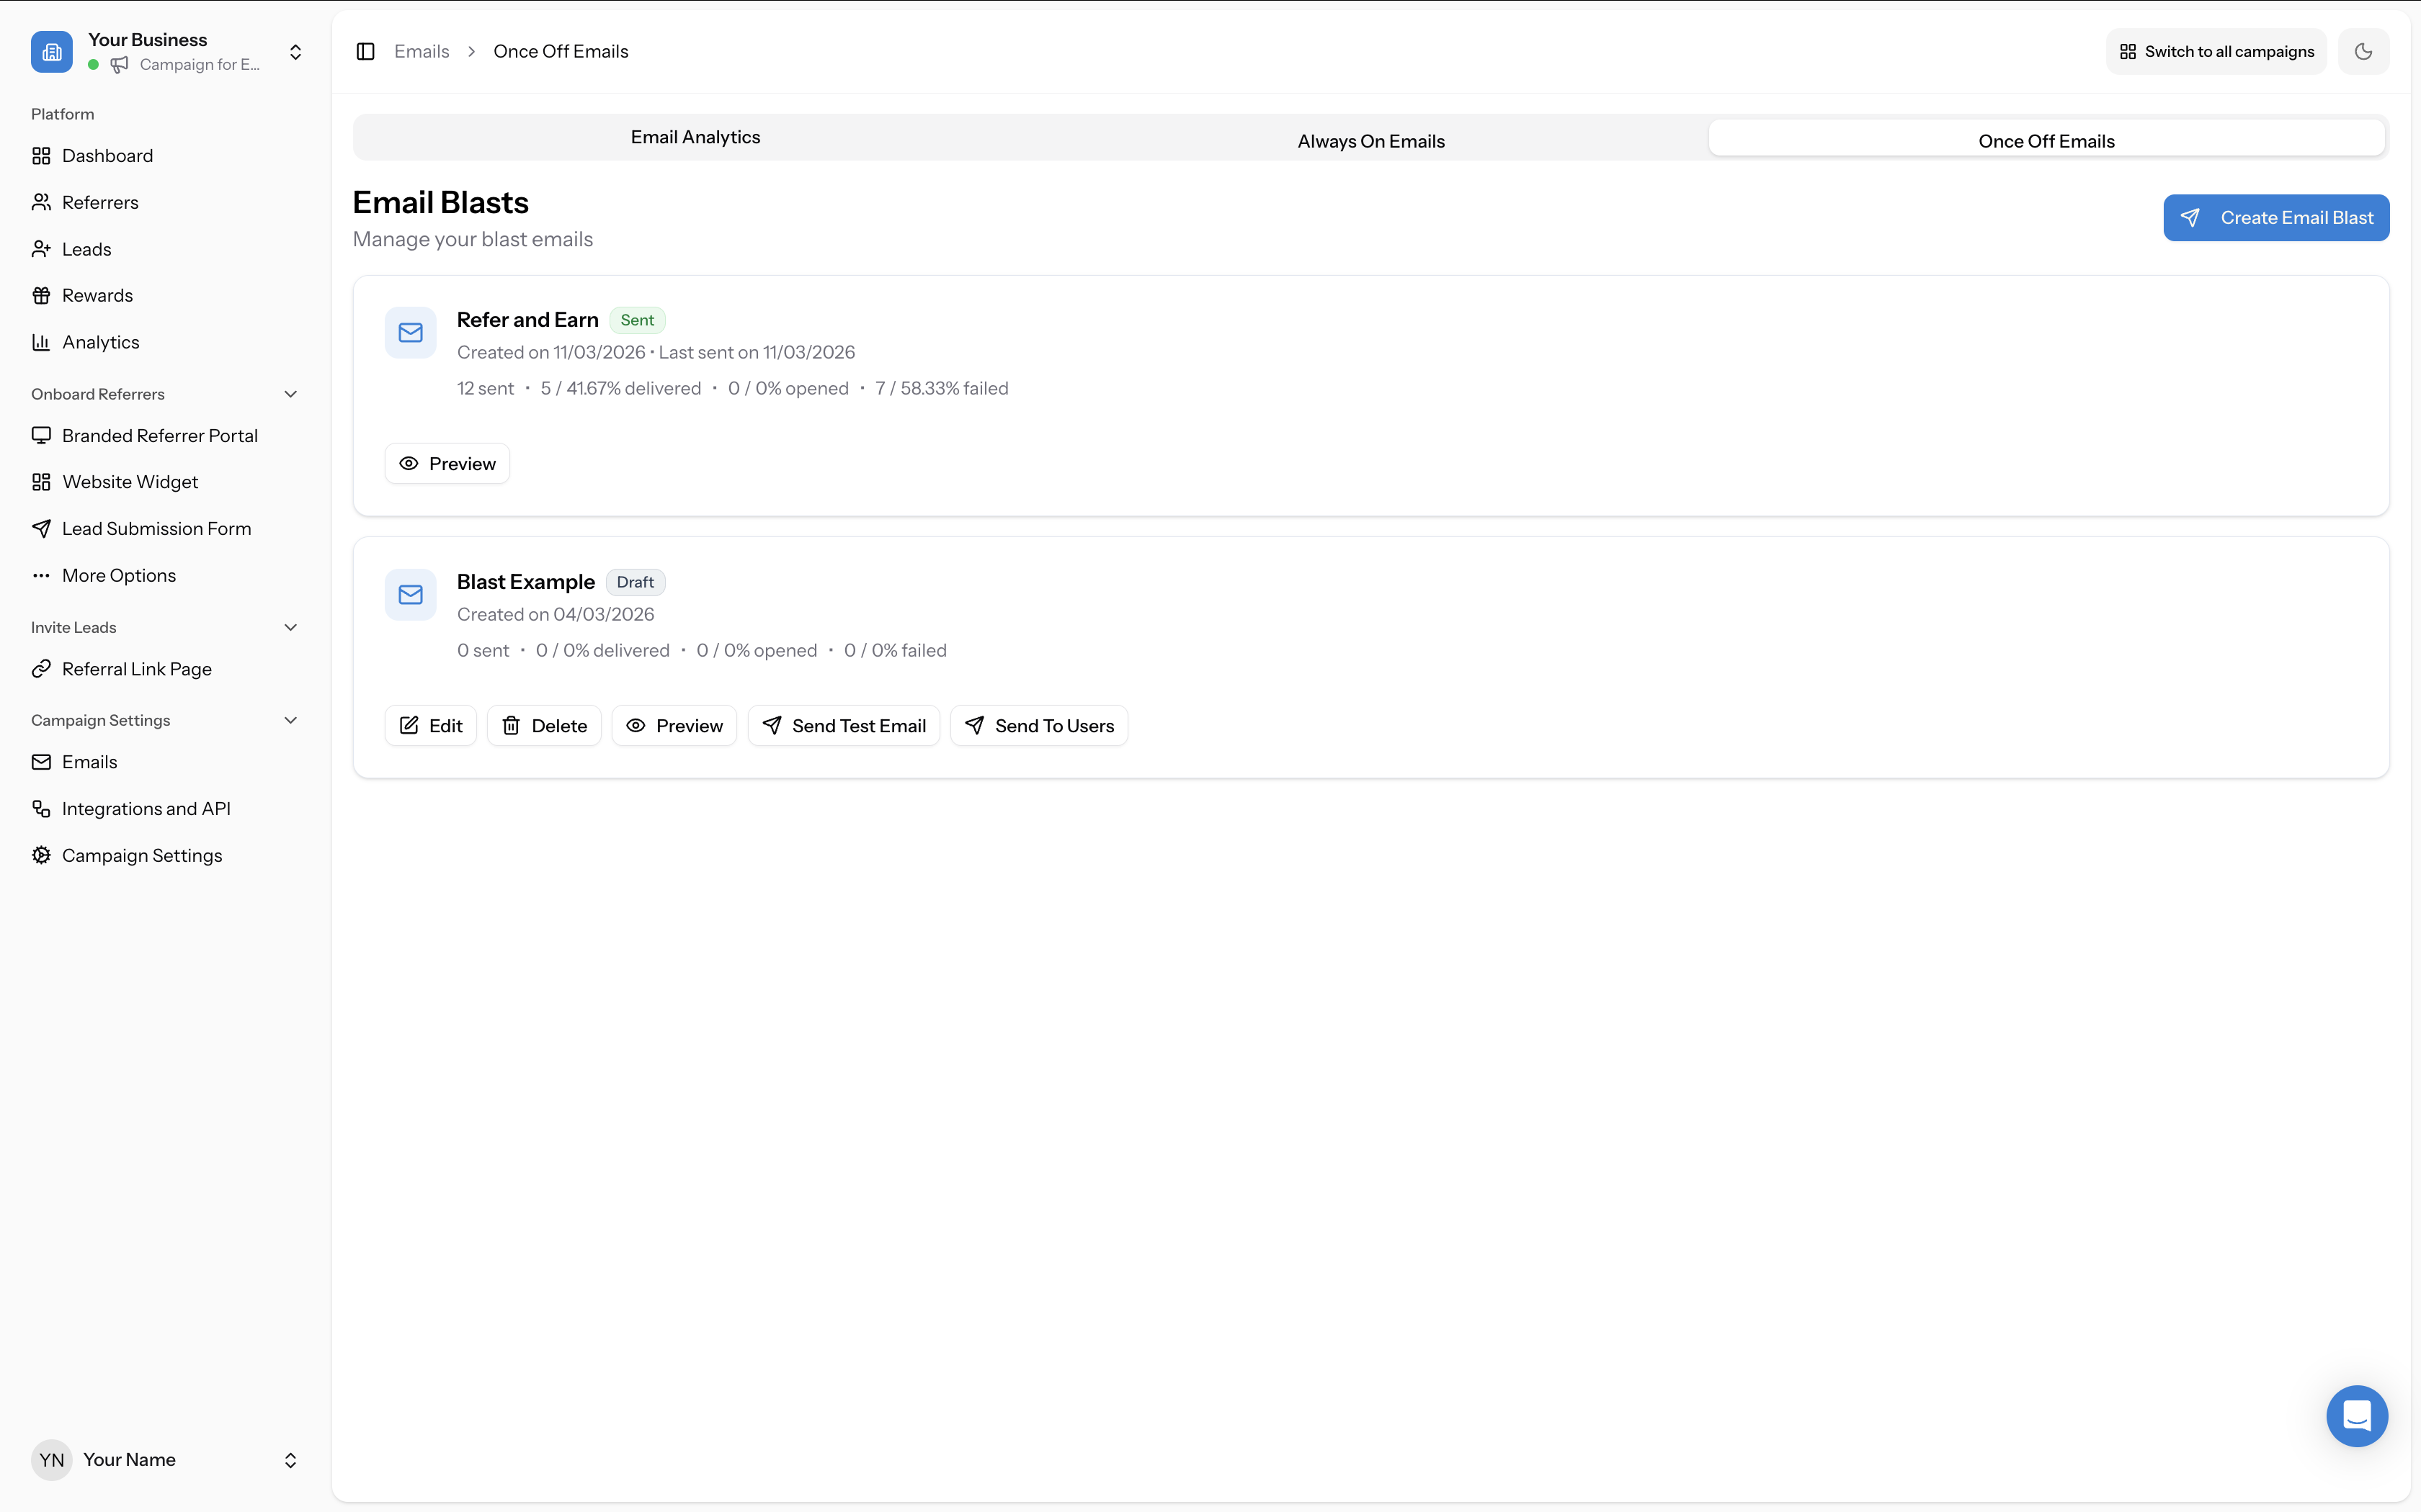The width and height of the screenshot is (2421, 1512).
Task: Open the Website Widget page
Action: (x=129, y=481)
